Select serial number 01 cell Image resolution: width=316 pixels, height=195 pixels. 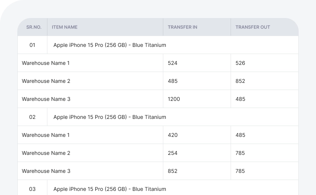tap(32, 45)
